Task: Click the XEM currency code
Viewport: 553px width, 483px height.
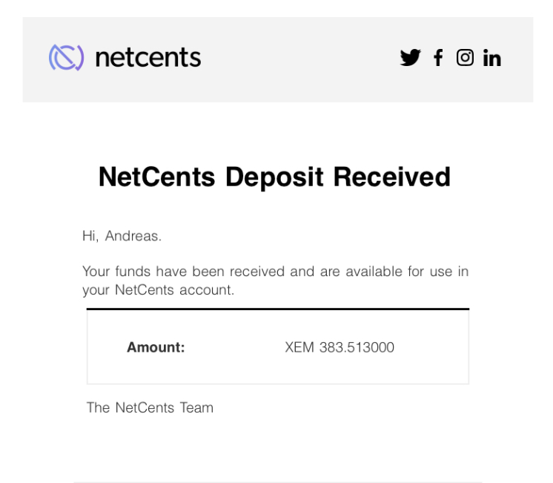Action: pos(299,347)
